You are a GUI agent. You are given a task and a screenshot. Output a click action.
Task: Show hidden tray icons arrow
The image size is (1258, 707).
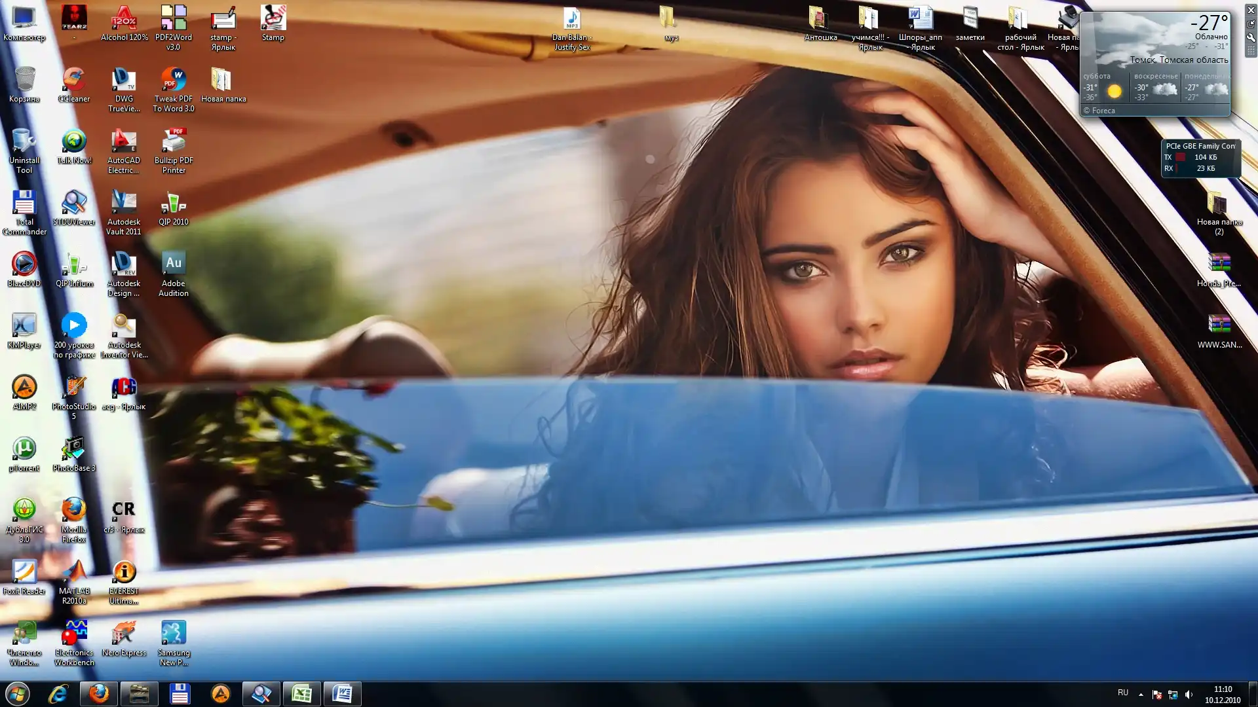1141,695
